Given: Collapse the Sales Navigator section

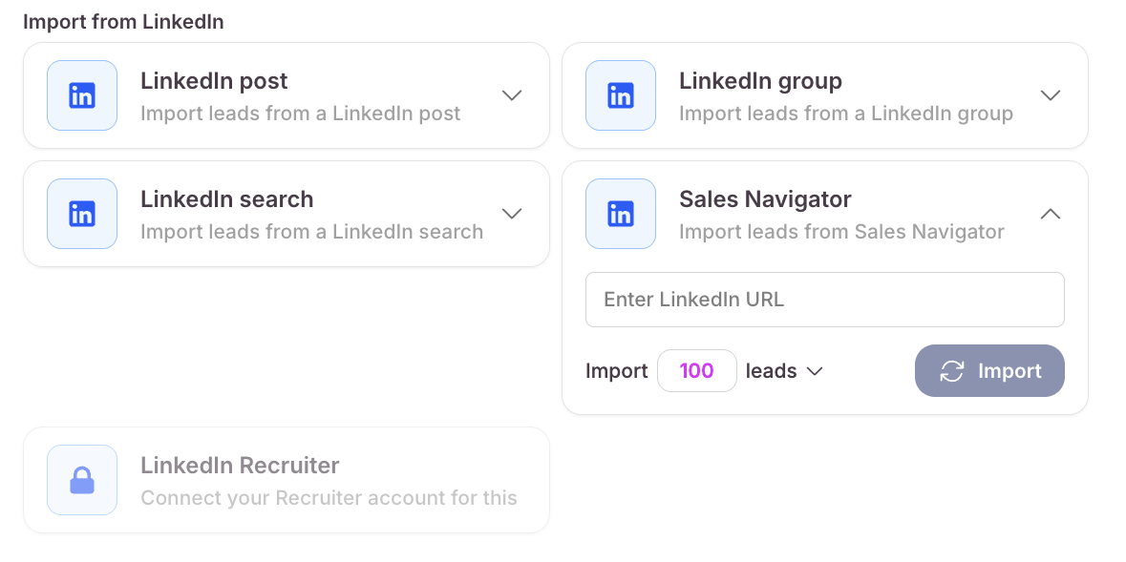Looking at the screenshot, I should point(1051,214).
